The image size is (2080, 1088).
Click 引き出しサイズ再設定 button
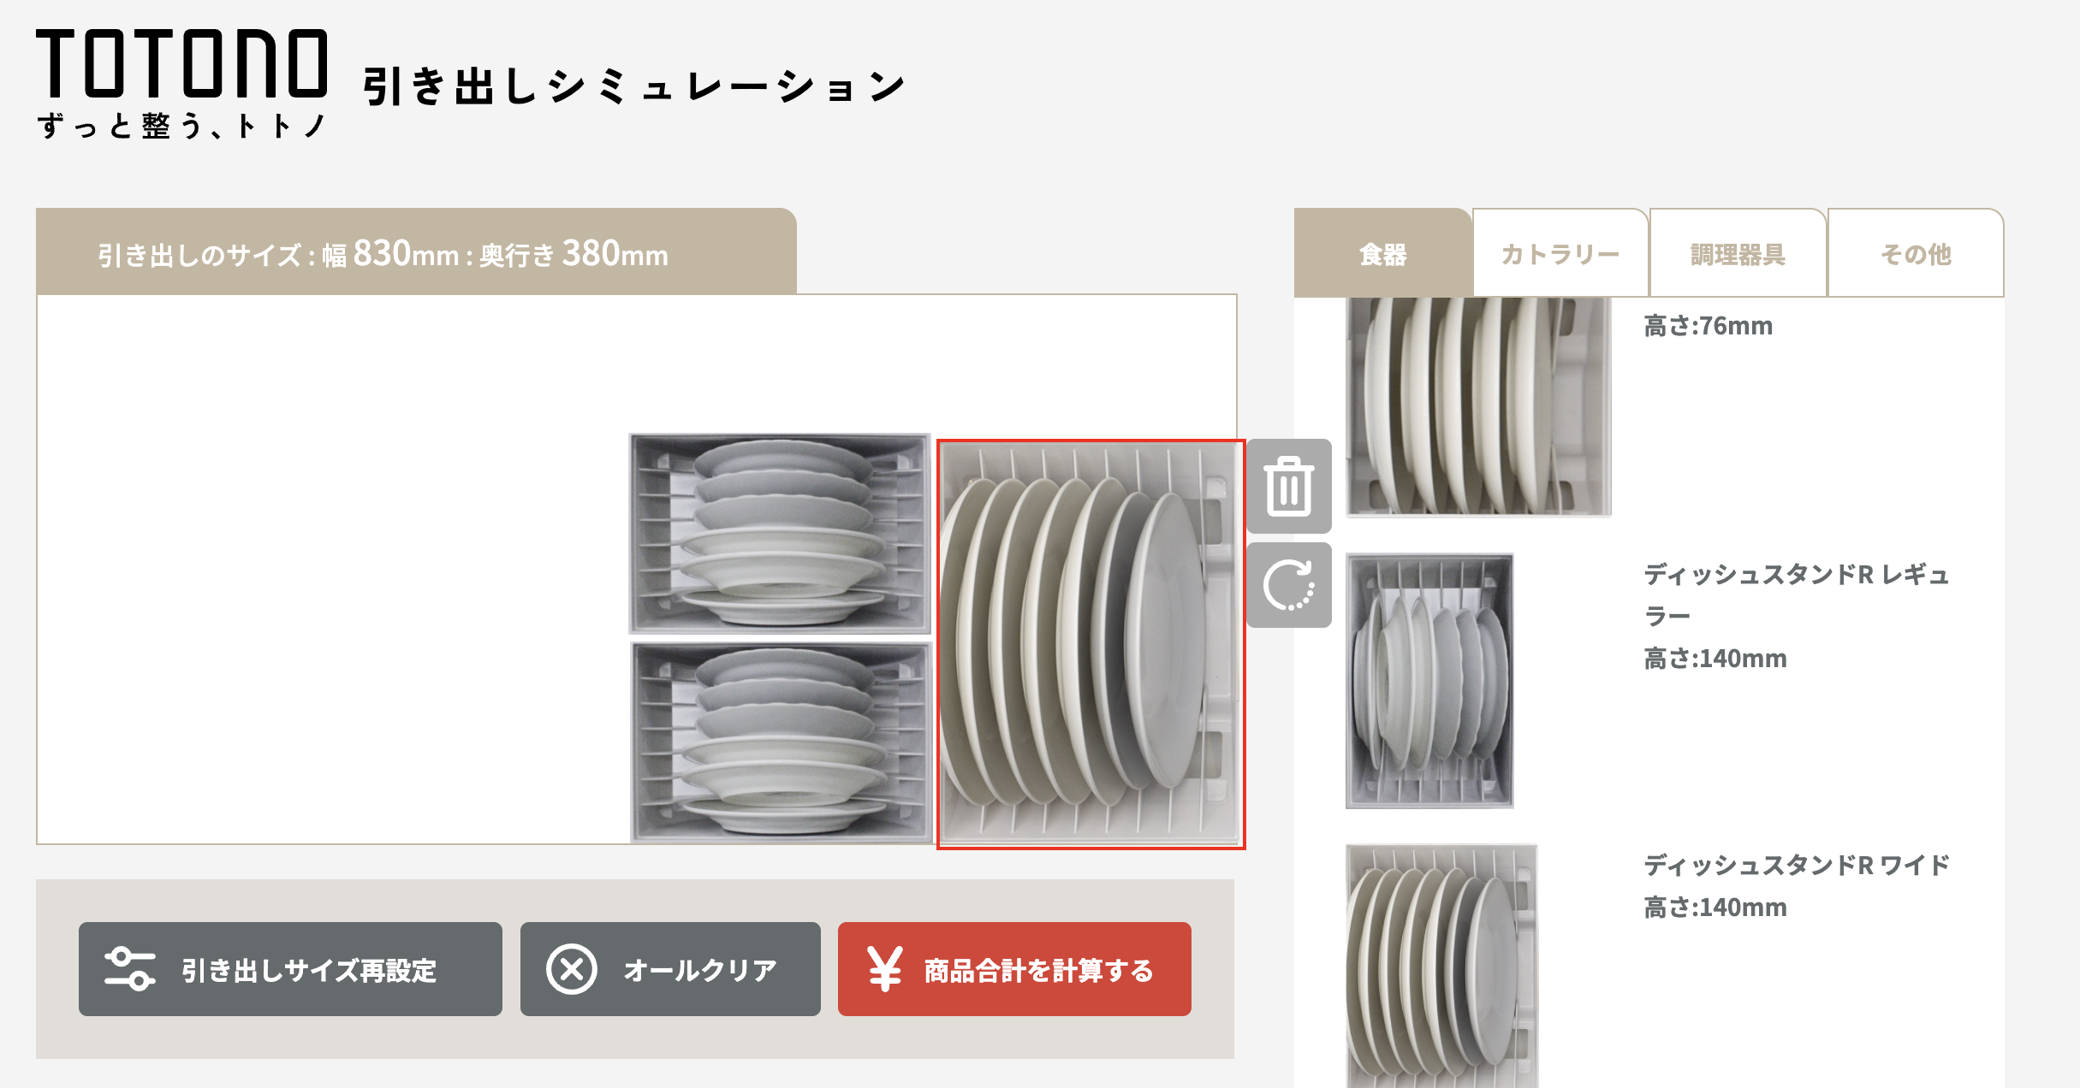pos(290,969)
